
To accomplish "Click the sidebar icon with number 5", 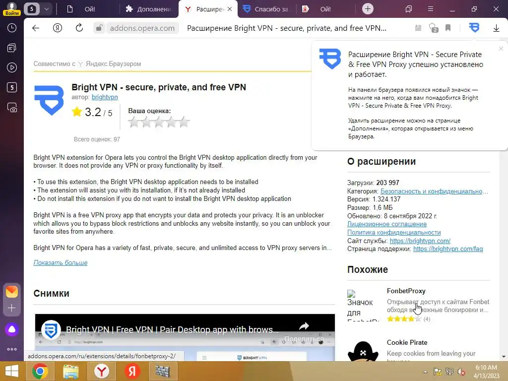I will (12, 87).
